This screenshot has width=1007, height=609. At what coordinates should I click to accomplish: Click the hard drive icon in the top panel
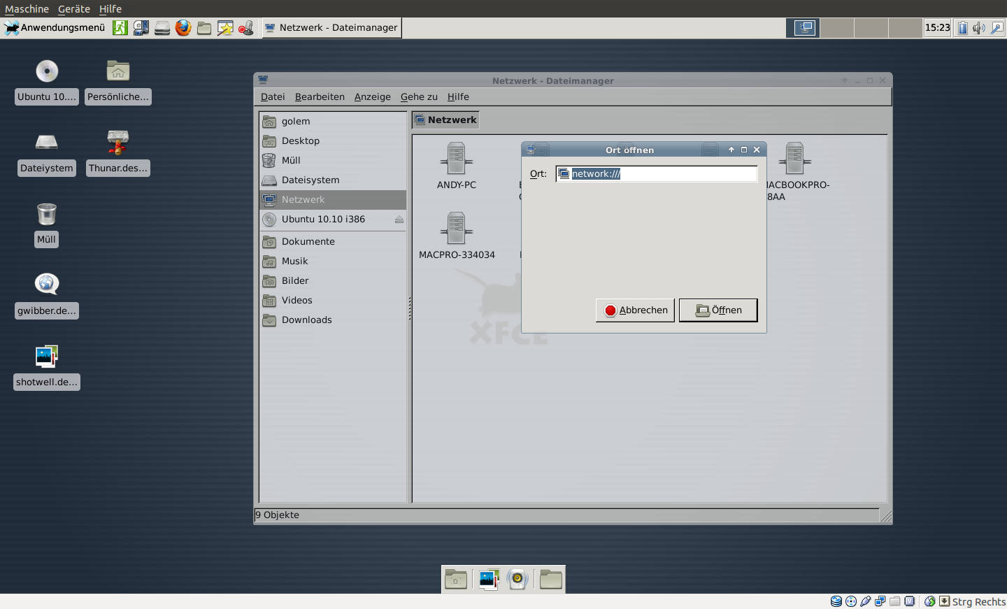162,28
